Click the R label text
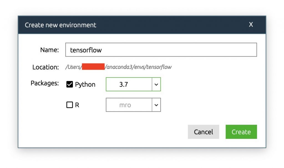The width and height of the screenshot is (284, 168). point(77,105)
